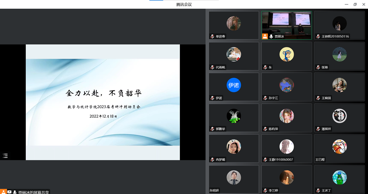Image resolution: width=368 pixels, height=194 pixels.
Task: Click the 孙宇江 participant name label
Action: tap(273, 98)
